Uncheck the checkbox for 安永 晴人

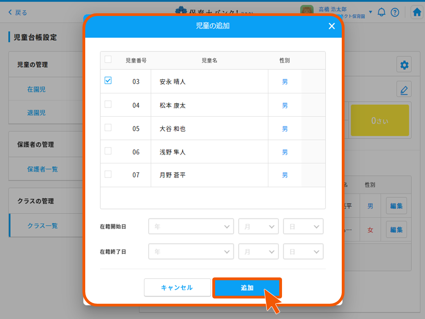108,81
